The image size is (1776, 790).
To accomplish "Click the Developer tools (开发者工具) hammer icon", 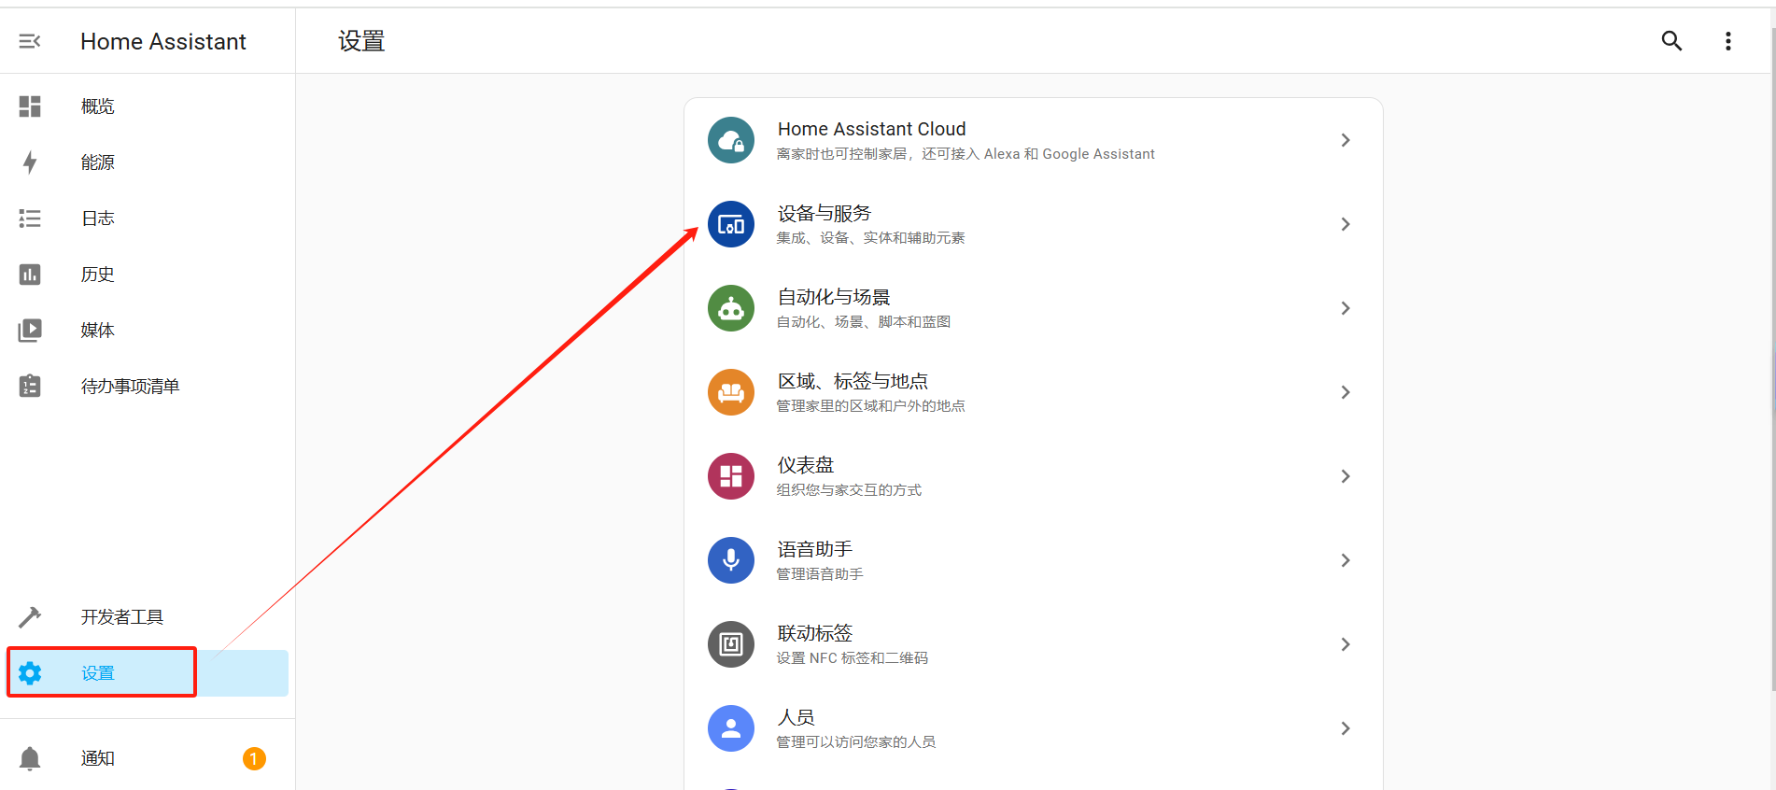I will (30, 617).
